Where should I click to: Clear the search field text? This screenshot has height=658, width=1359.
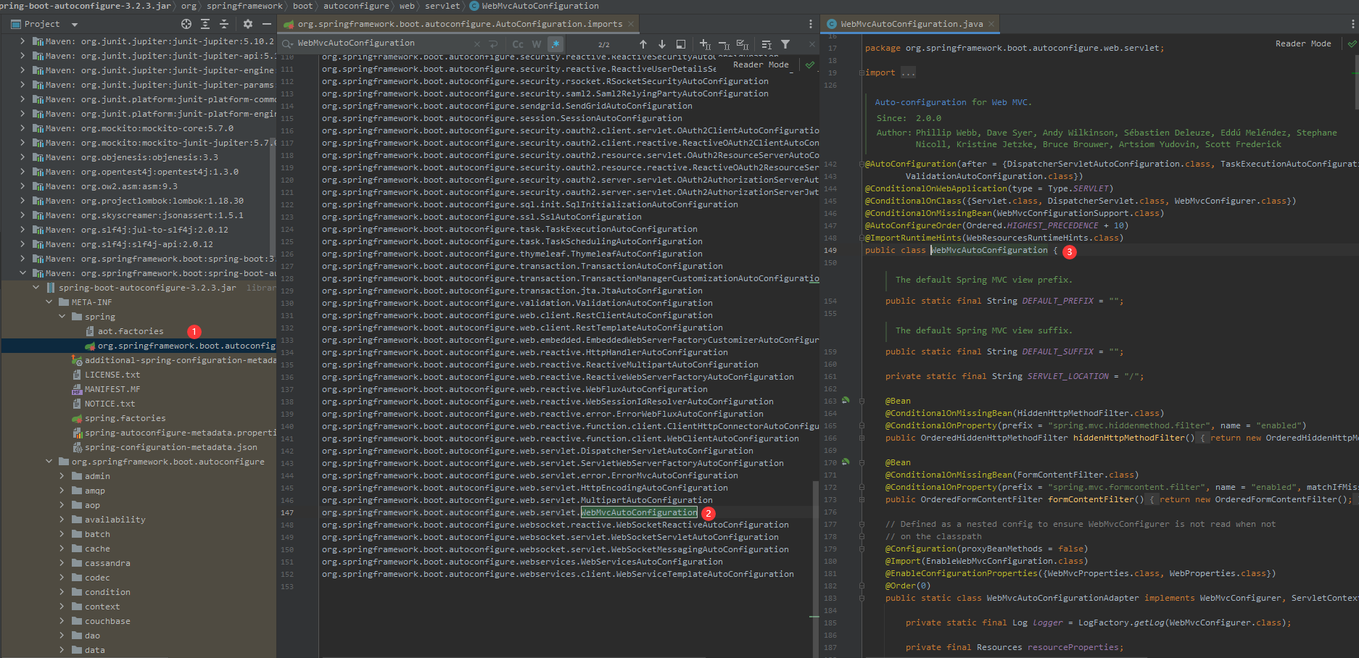(x=476, y=44)
